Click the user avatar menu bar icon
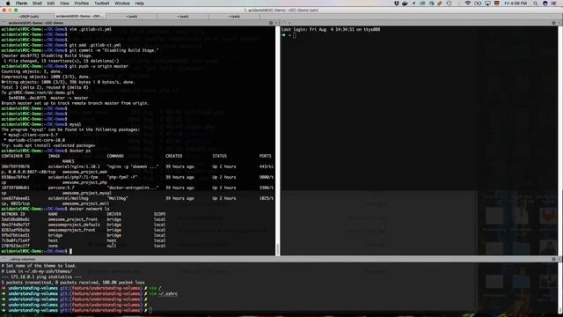 [545, 4]
